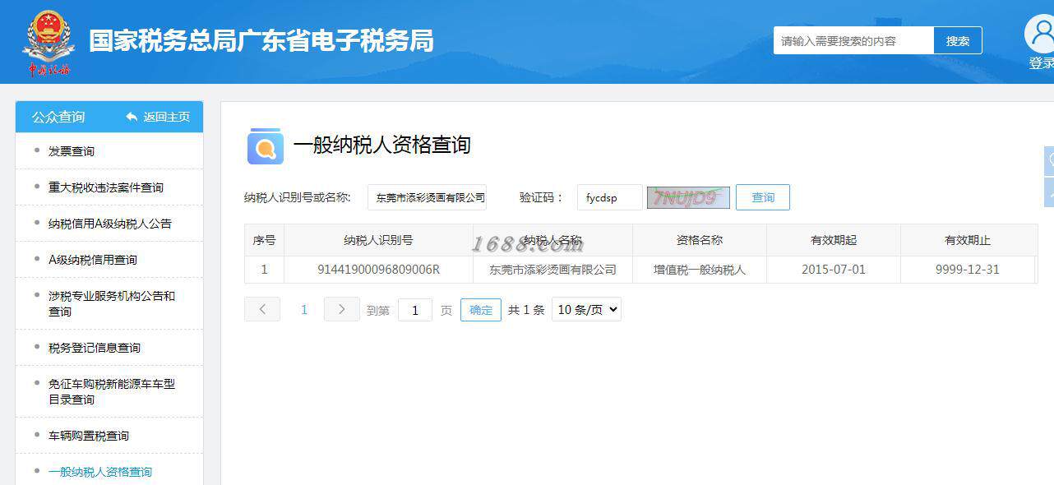Click the return arrow icon beside 返回主页
This screenshot has width=1054, height=485.
(132, 117)
